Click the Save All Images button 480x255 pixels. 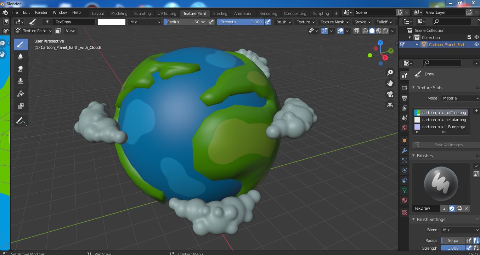coord(446,145)
